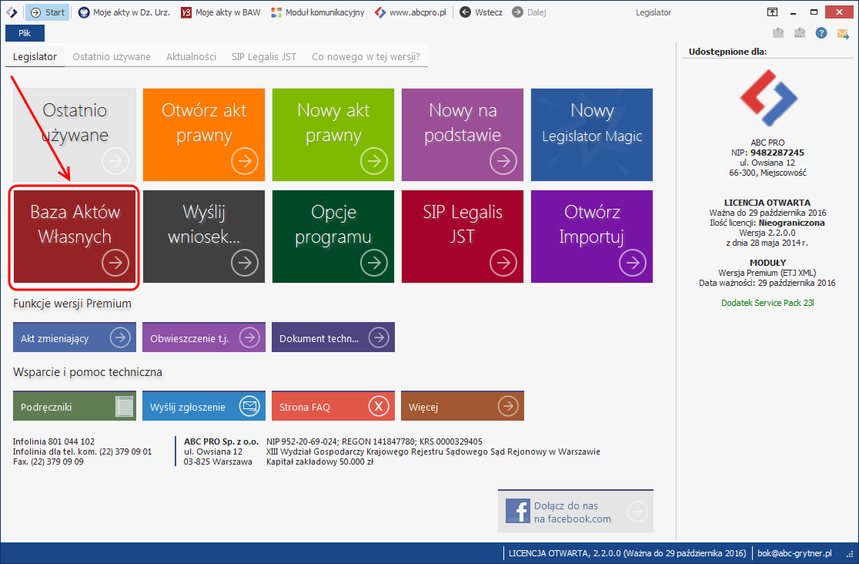Viewport: 859px width, 564px height.
Task: Go back with the Wstecz button
Action: coord(481,12)
